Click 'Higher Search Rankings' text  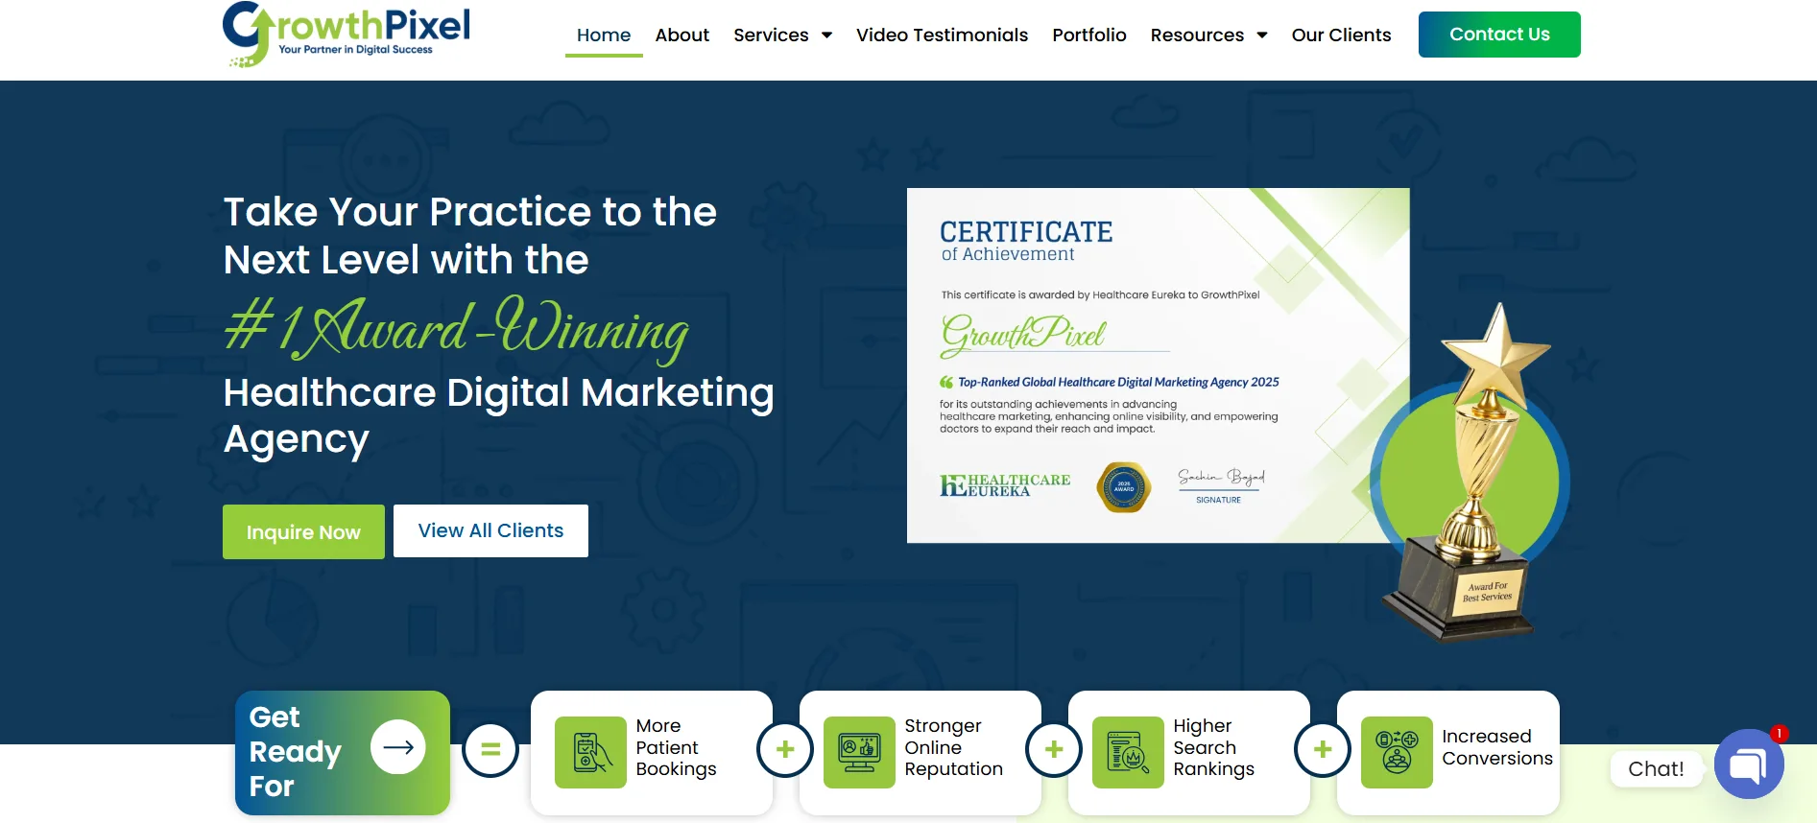point(1213,747)
